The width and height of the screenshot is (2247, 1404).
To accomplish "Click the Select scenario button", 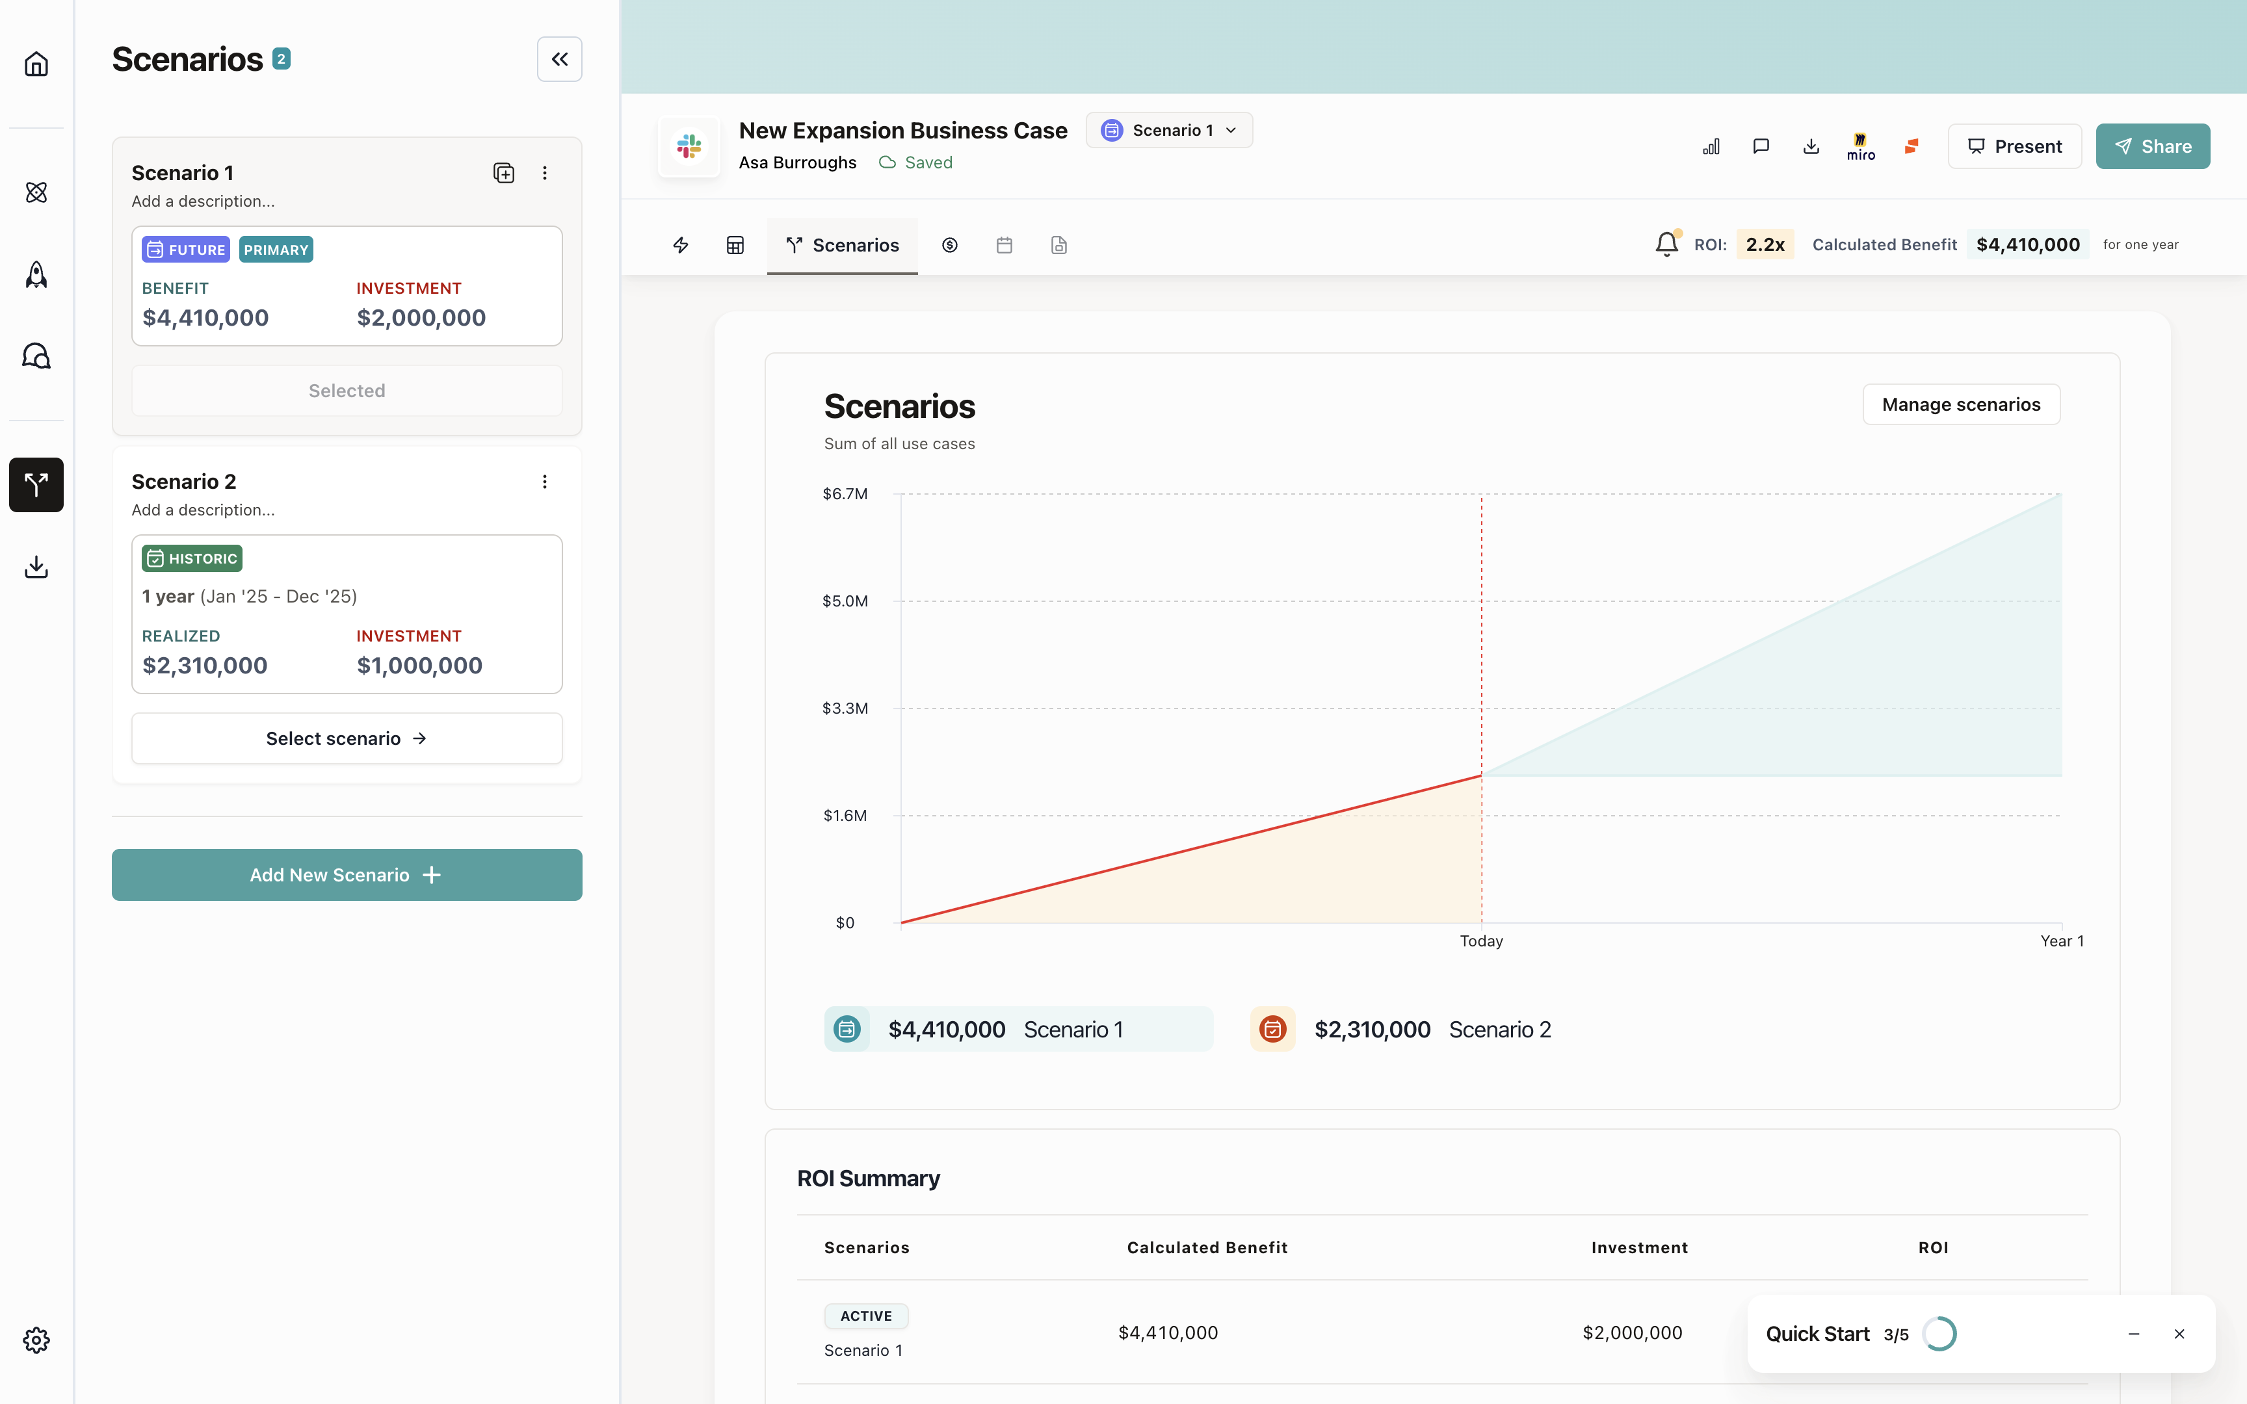I will [347, 738].
